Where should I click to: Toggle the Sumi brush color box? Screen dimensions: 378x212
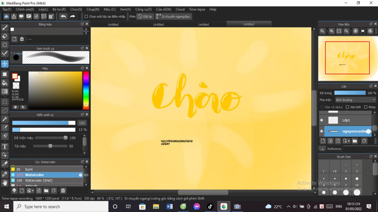(13, 169)
